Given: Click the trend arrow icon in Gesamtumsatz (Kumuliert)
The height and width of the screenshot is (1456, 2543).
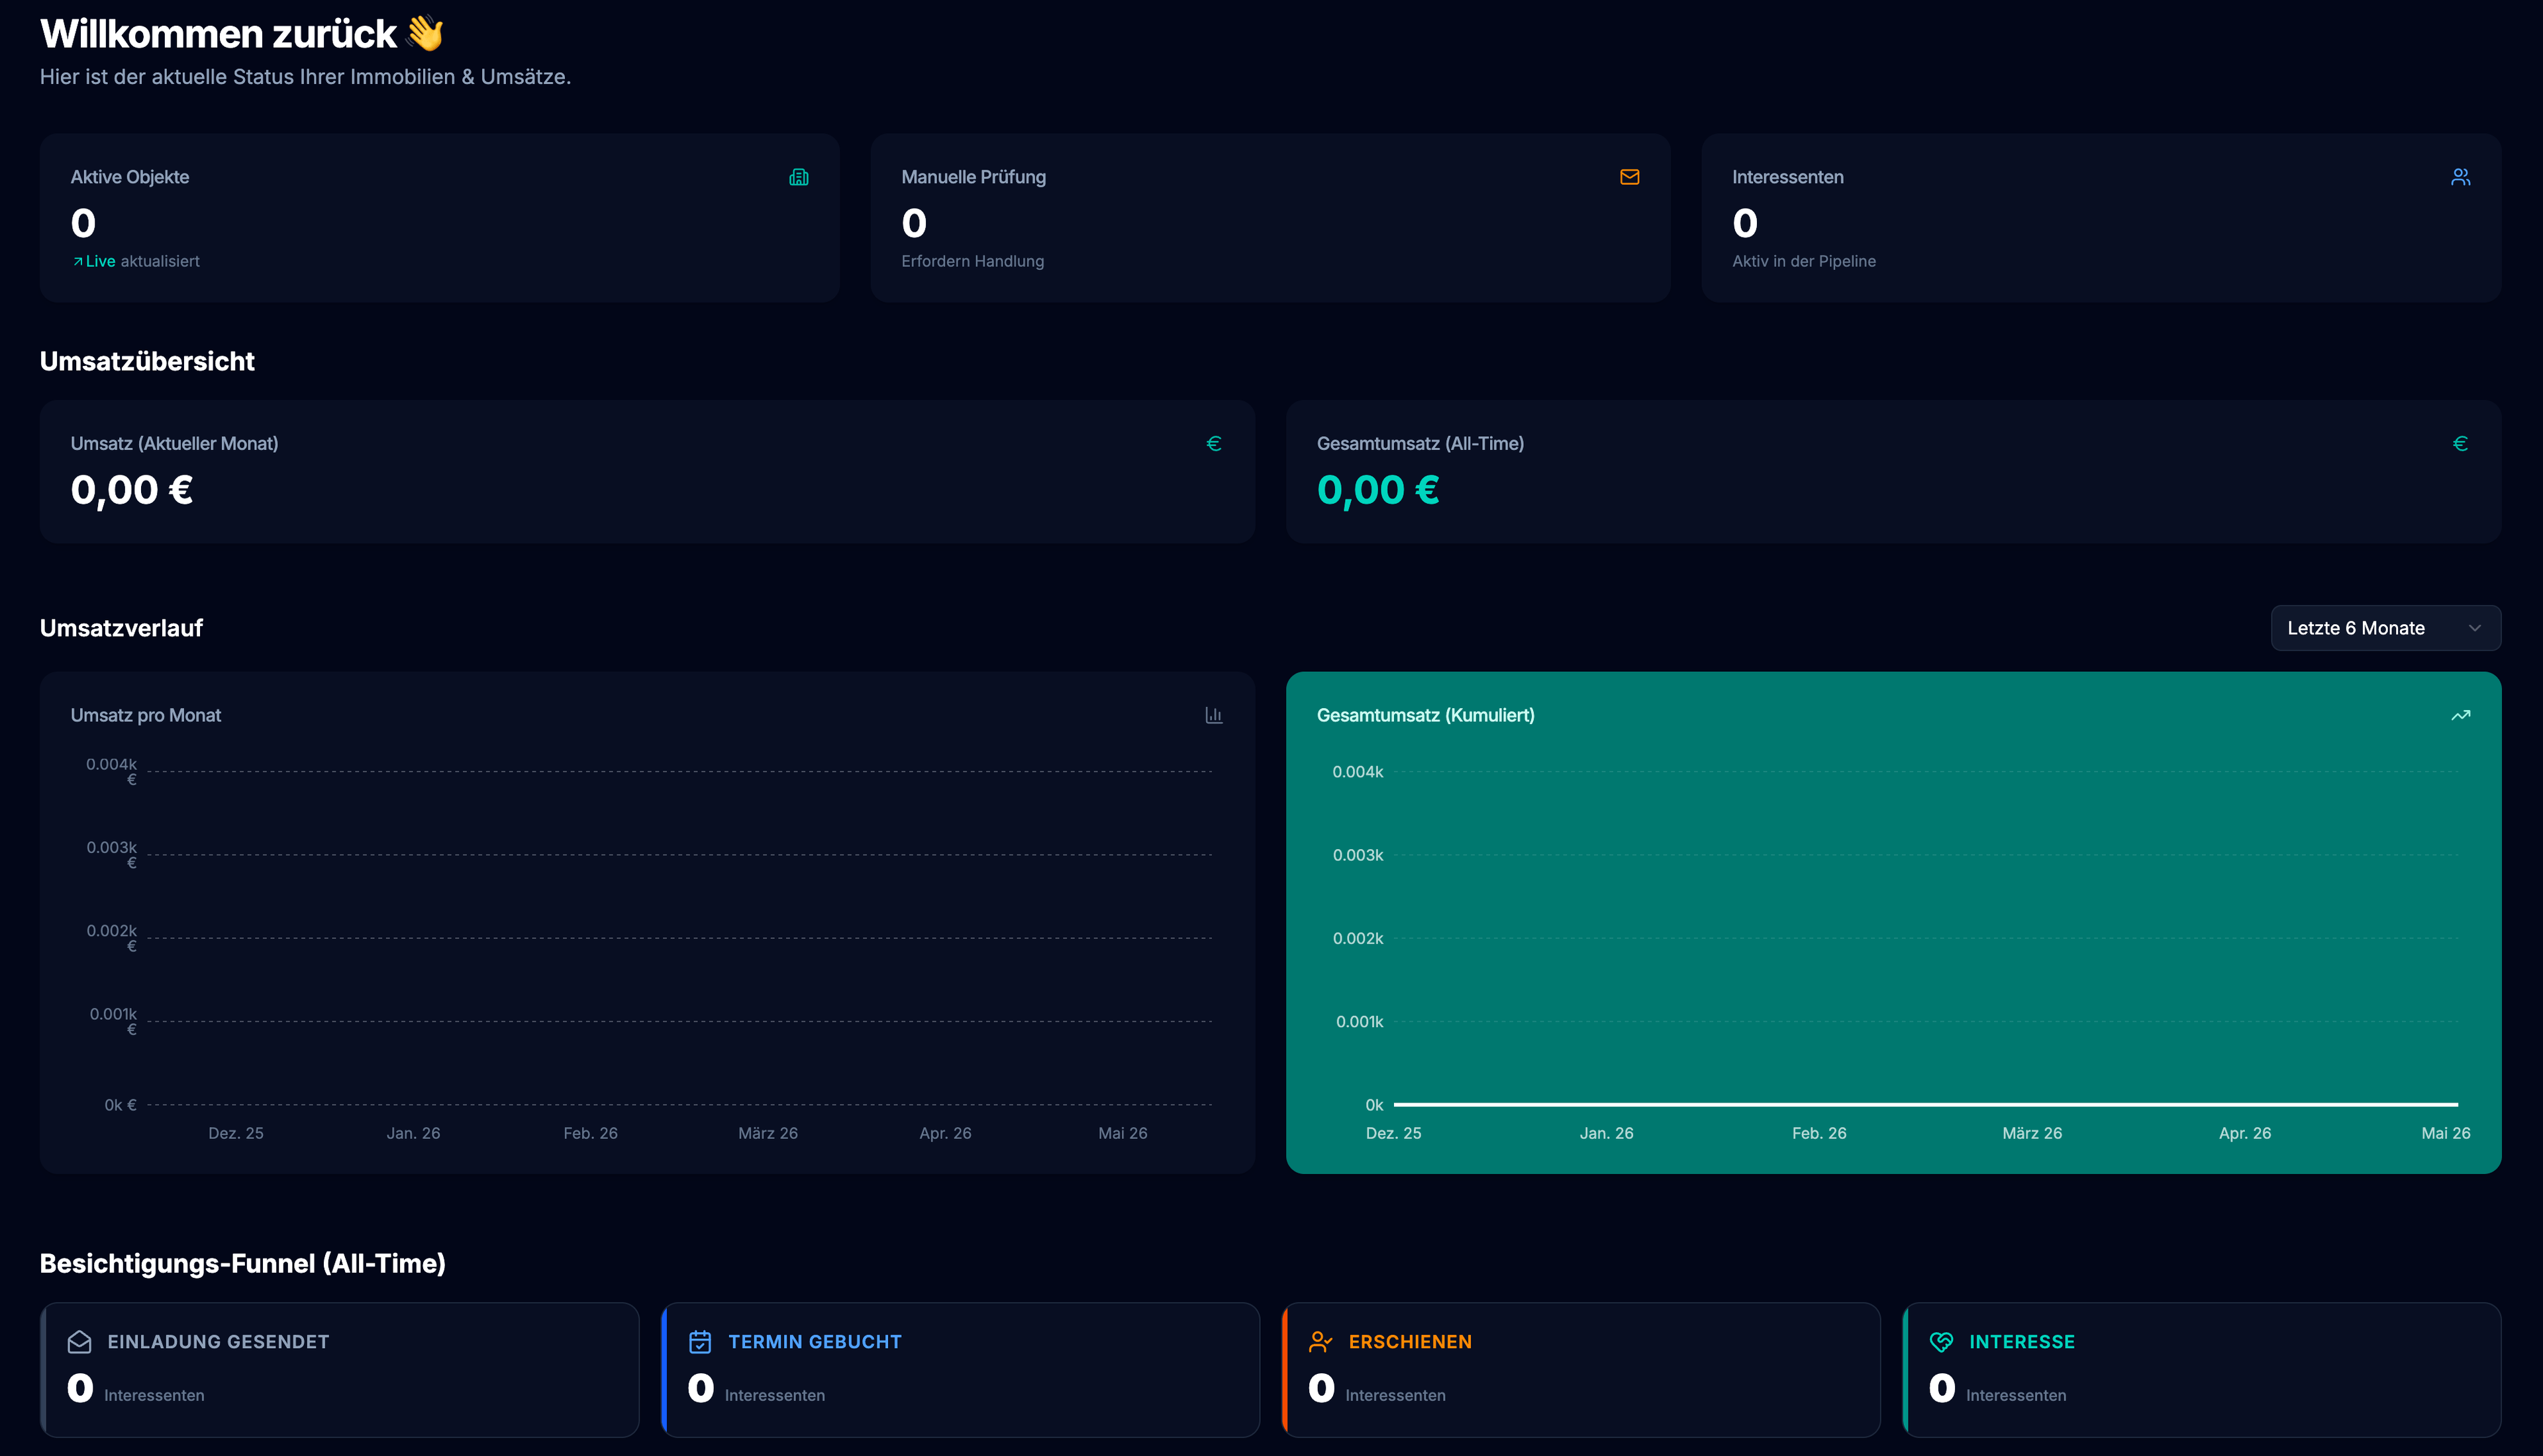Looking at the screenshot, I should coord(2460,715).
